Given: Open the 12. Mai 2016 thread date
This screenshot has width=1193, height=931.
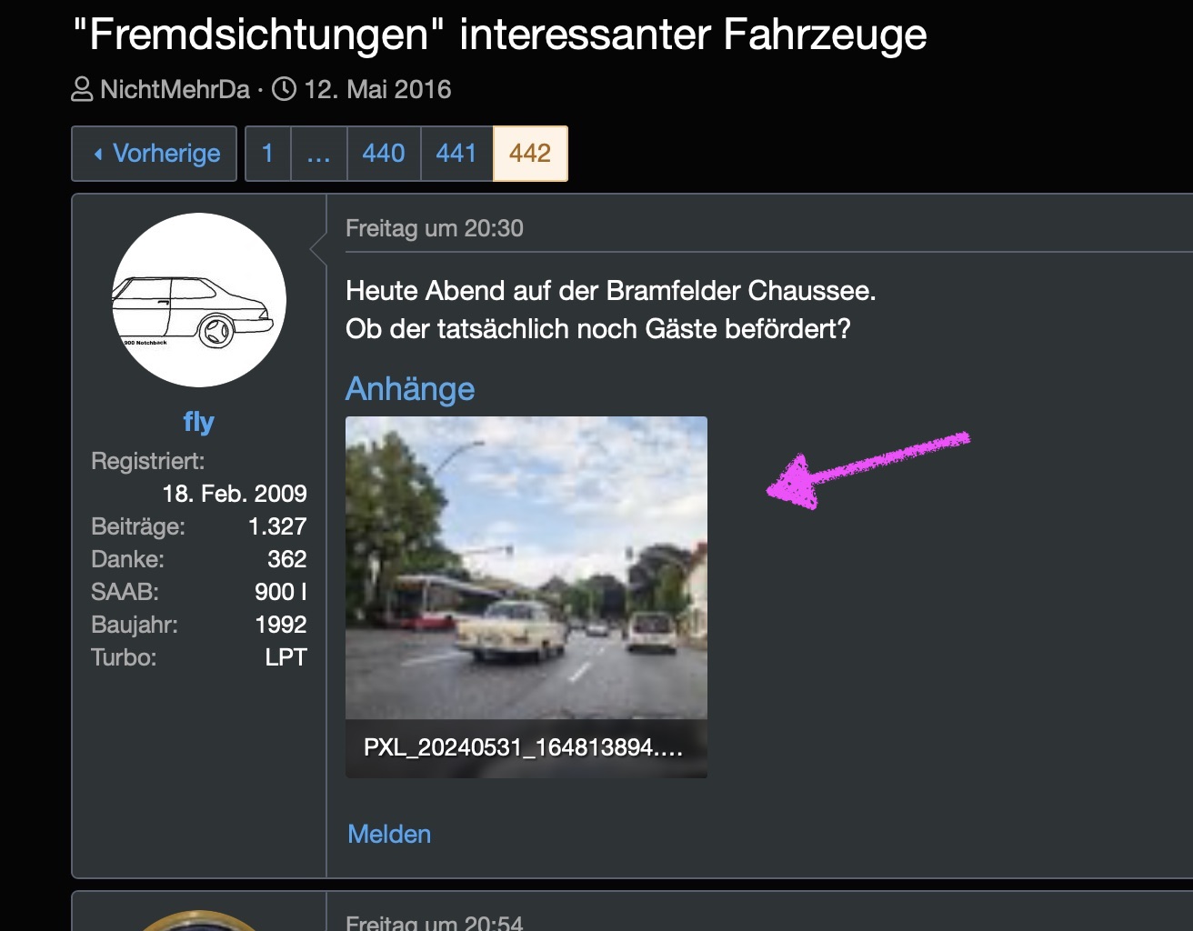Looking at the screenshot, I should click(377, 89).
